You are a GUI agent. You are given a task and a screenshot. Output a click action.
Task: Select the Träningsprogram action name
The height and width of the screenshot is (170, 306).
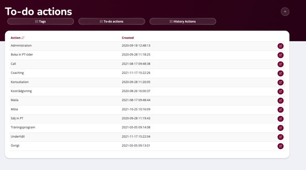23,127
